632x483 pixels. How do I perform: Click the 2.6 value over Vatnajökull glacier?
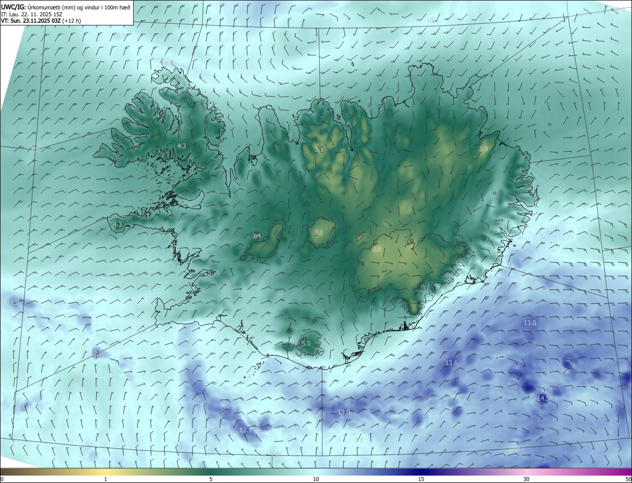pyautogui.click(x=377, y=249)
